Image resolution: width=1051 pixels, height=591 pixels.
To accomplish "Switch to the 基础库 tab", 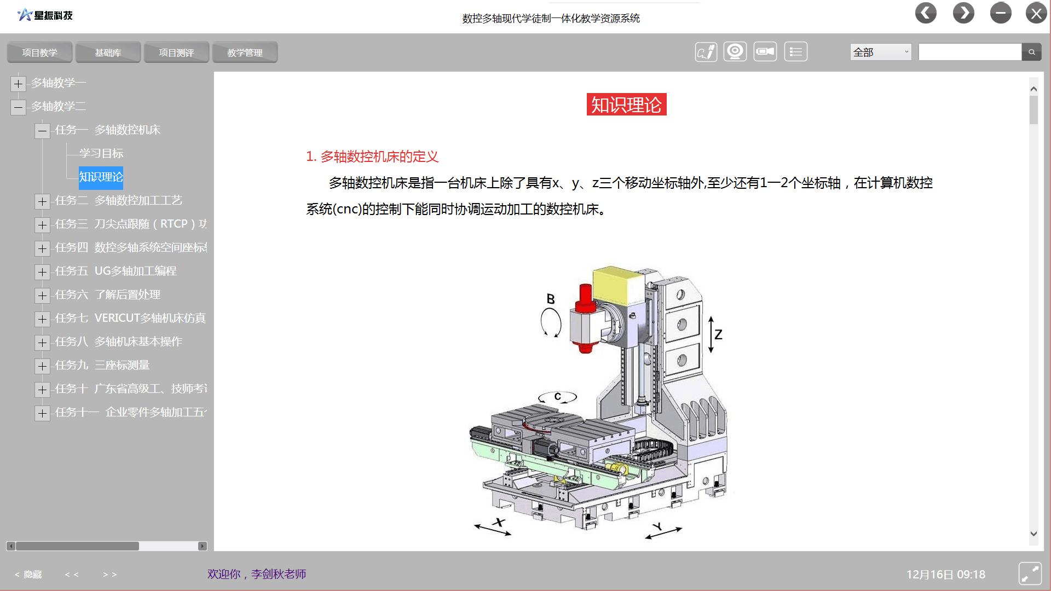I will tap(108, 53).
